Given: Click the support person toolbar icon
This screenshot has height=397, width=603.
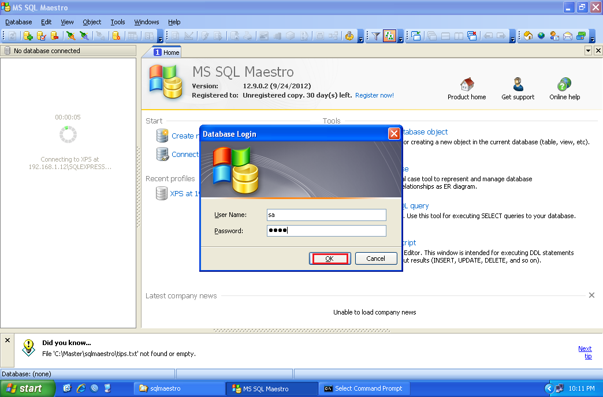Looking at the screenshot, I should tap(554, 36).
